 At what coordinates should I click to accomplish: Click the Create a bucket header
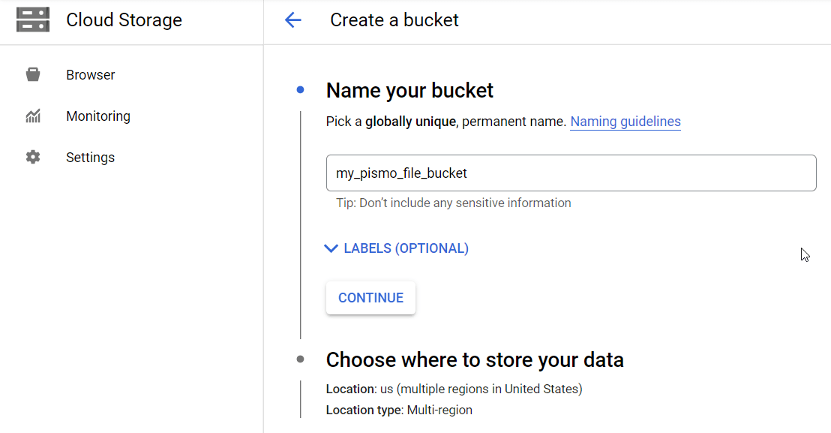point(394,20)
